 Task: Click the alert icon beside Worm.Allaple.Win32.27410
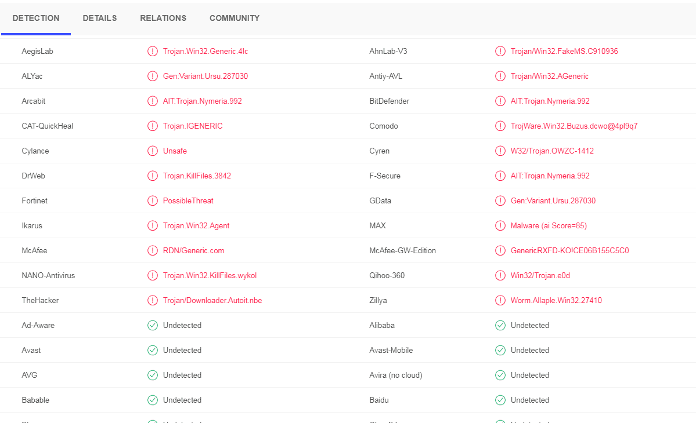pos(500,300)
